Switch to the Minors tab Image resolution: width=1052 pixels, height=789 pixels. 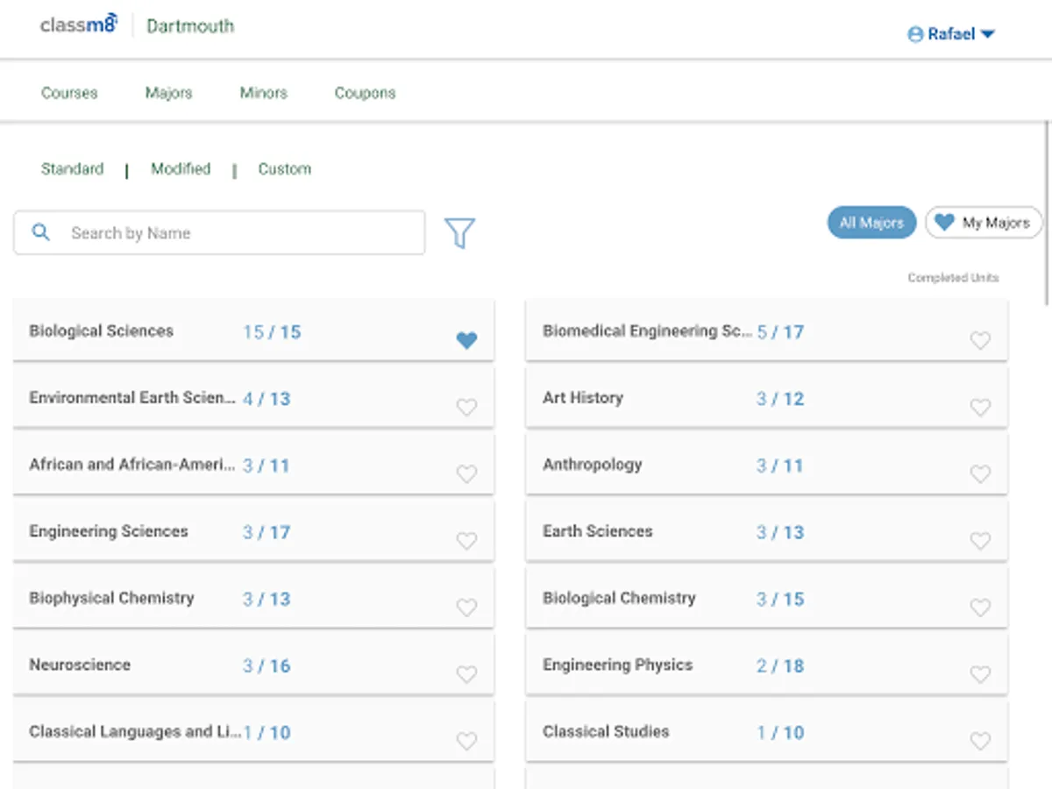click(x=263, y=93)
